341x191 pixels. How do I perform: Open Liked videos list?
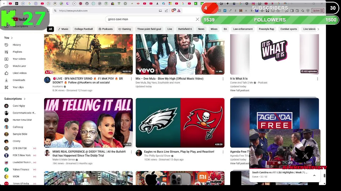19,73
